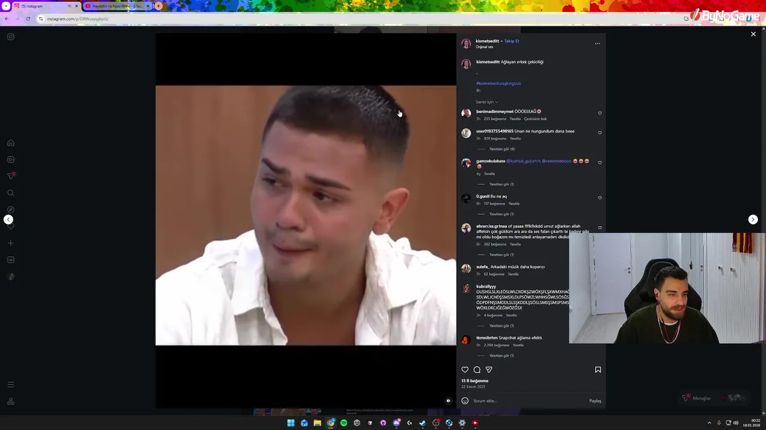The height and width of the screenshot is (430, 766).
Task: View '13 B beğenme' likes count
Action: click(475, 381)
